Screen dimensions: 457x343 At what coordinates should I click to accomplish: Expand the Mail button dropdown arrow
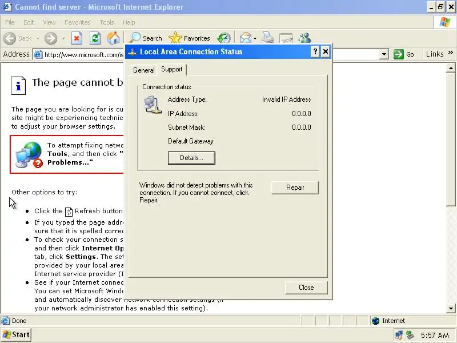point(255,38)
